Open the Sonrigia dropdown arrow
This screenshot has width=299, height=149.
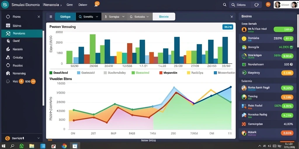tap(123, 17)
